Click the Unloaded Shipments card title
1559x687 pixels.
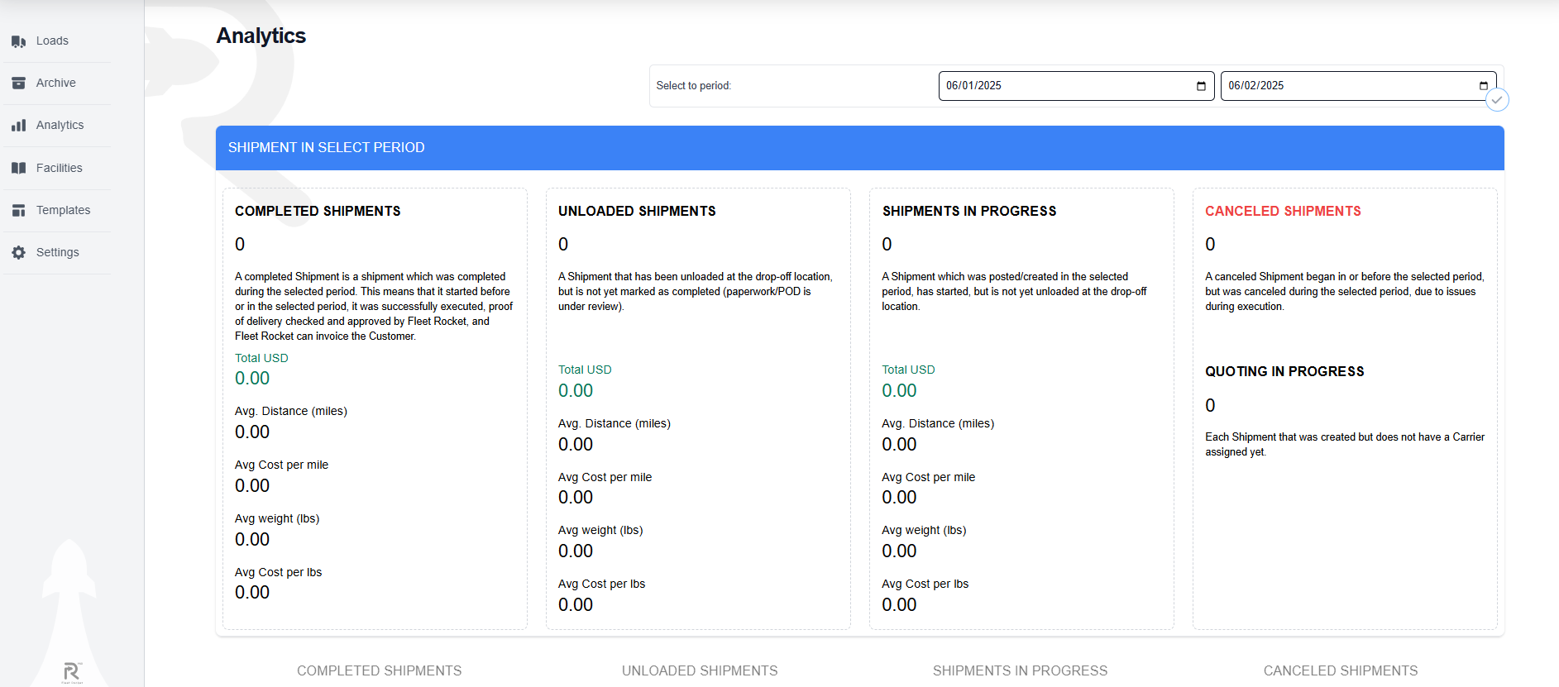tap(637, 212)
